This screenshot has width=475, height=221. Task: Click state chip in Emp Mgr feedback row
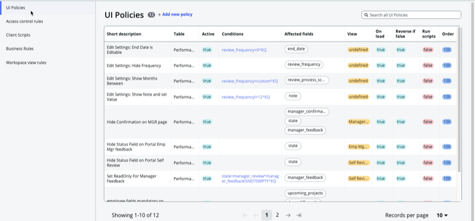click(293, 146)
